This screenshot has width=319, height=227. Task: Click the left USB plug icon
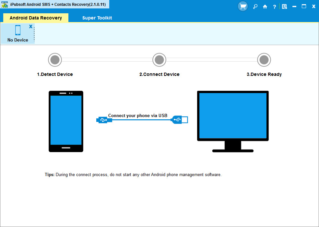point(104,120)
